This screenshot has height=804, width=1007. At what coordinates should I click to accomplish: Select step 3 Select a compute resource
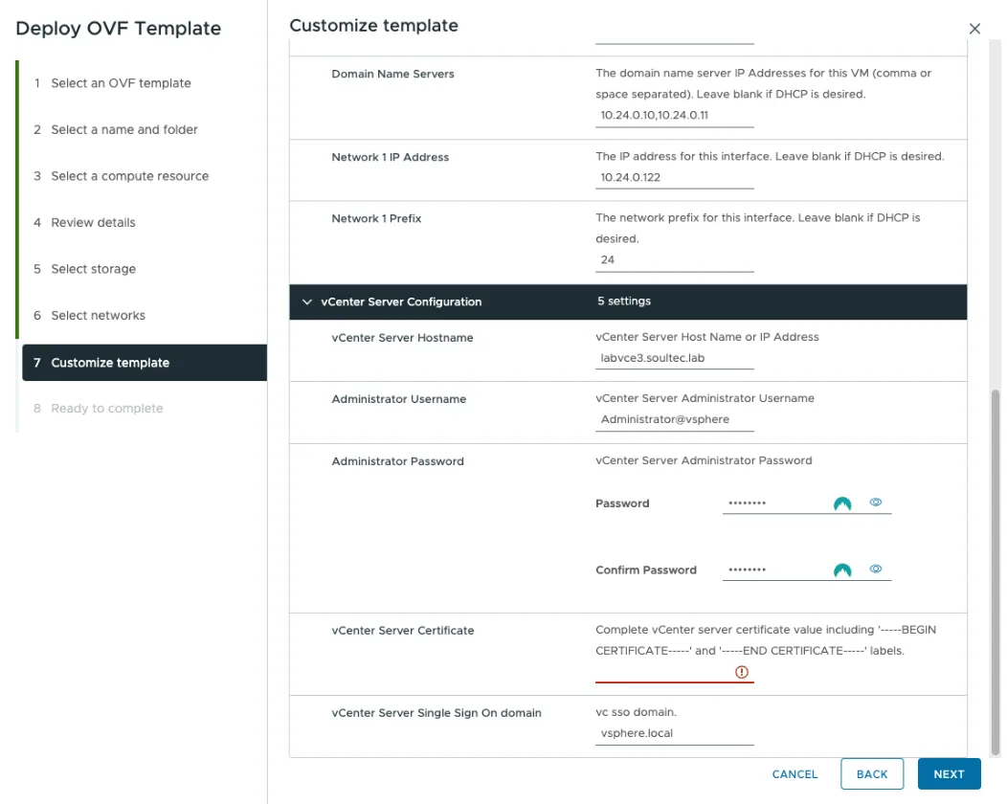click(129, 176)
